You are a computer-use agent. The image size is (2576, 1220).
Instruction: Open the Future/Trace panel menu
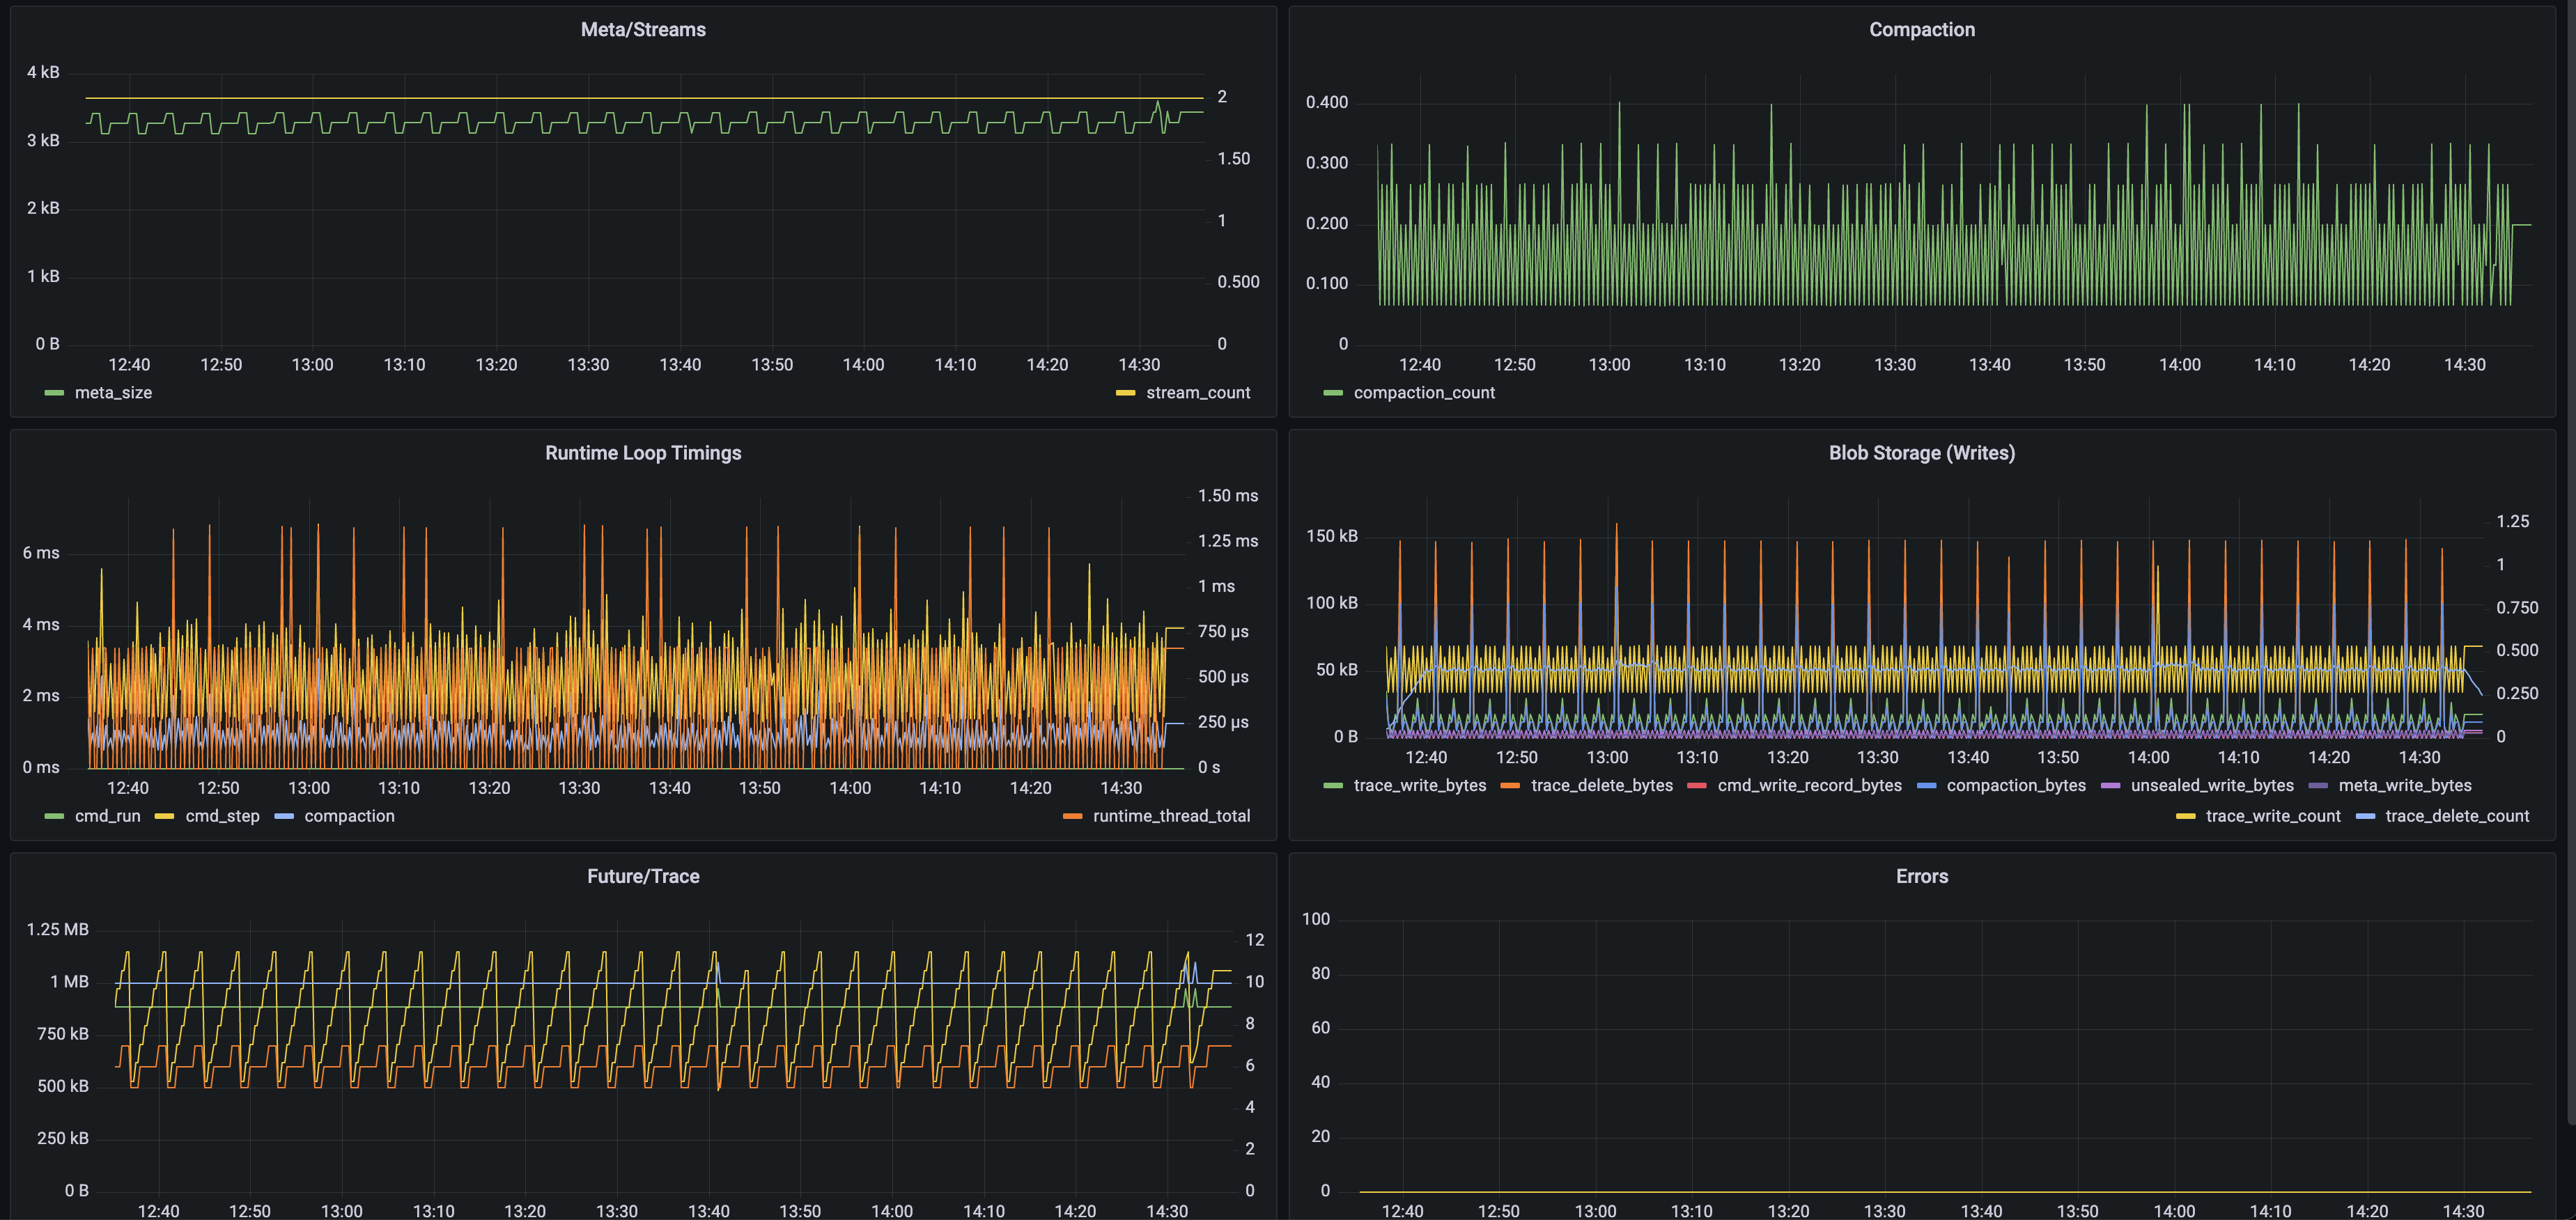point(643,875)
